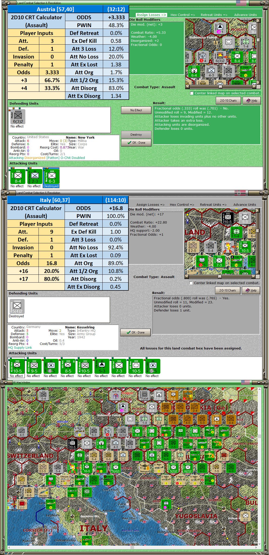Open Advance Units tab in Italy window
Viewport: 269px width, 555px height.
[245, 205]
